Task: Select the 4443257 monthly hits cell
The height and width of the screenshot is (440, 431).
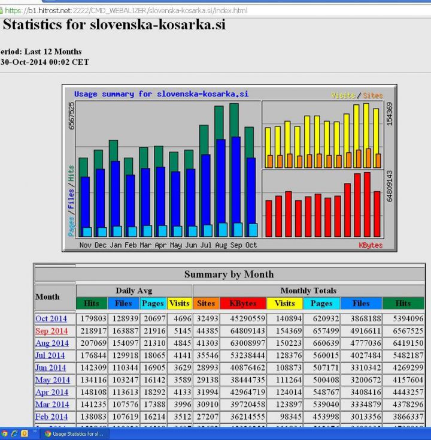Action: [403, 392]
